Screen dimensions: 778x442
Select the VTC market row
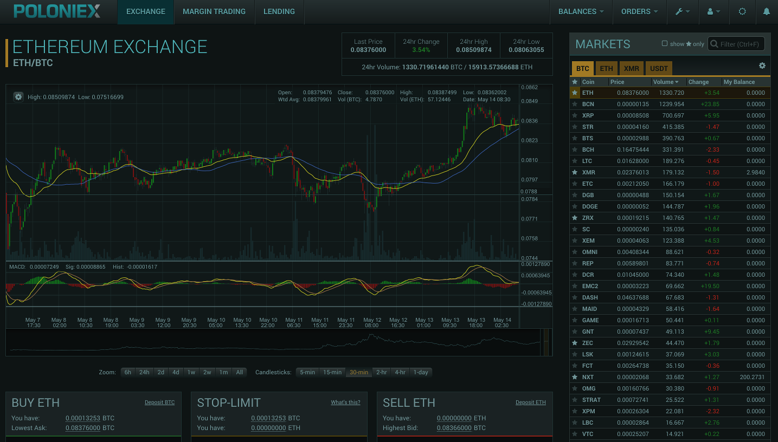click(670, 434)
